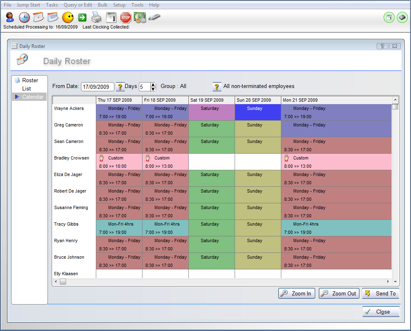
Task: Click the Zoom In button
Action: tap(297, 293)
